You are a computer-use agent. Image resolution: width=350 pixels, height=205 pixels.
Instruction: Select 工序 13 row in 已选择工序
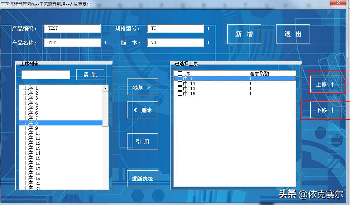pyautogui.click(x=235, y=89)
